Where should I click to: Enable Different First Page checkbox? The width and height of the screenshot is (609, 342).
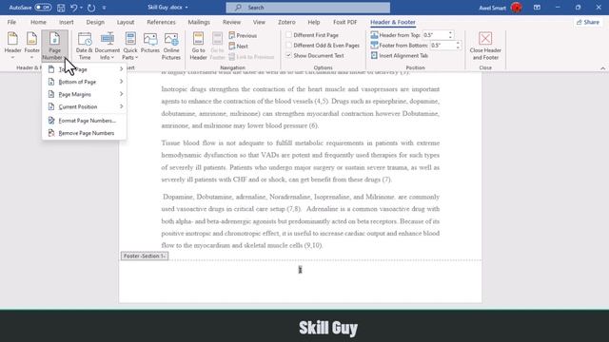pyautogui.click(x=289, y=35)
